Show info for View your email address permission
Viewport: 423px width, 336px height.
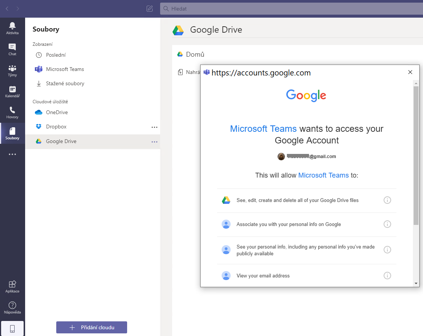(x=387, y=276)
